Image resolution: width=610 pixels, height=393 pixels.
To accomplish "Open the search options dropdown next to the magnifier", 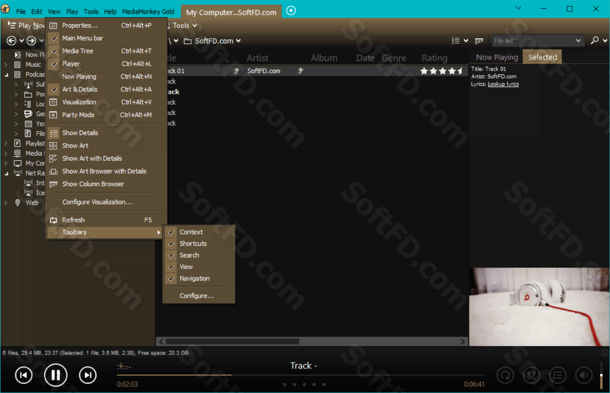I will pos(604,40).
